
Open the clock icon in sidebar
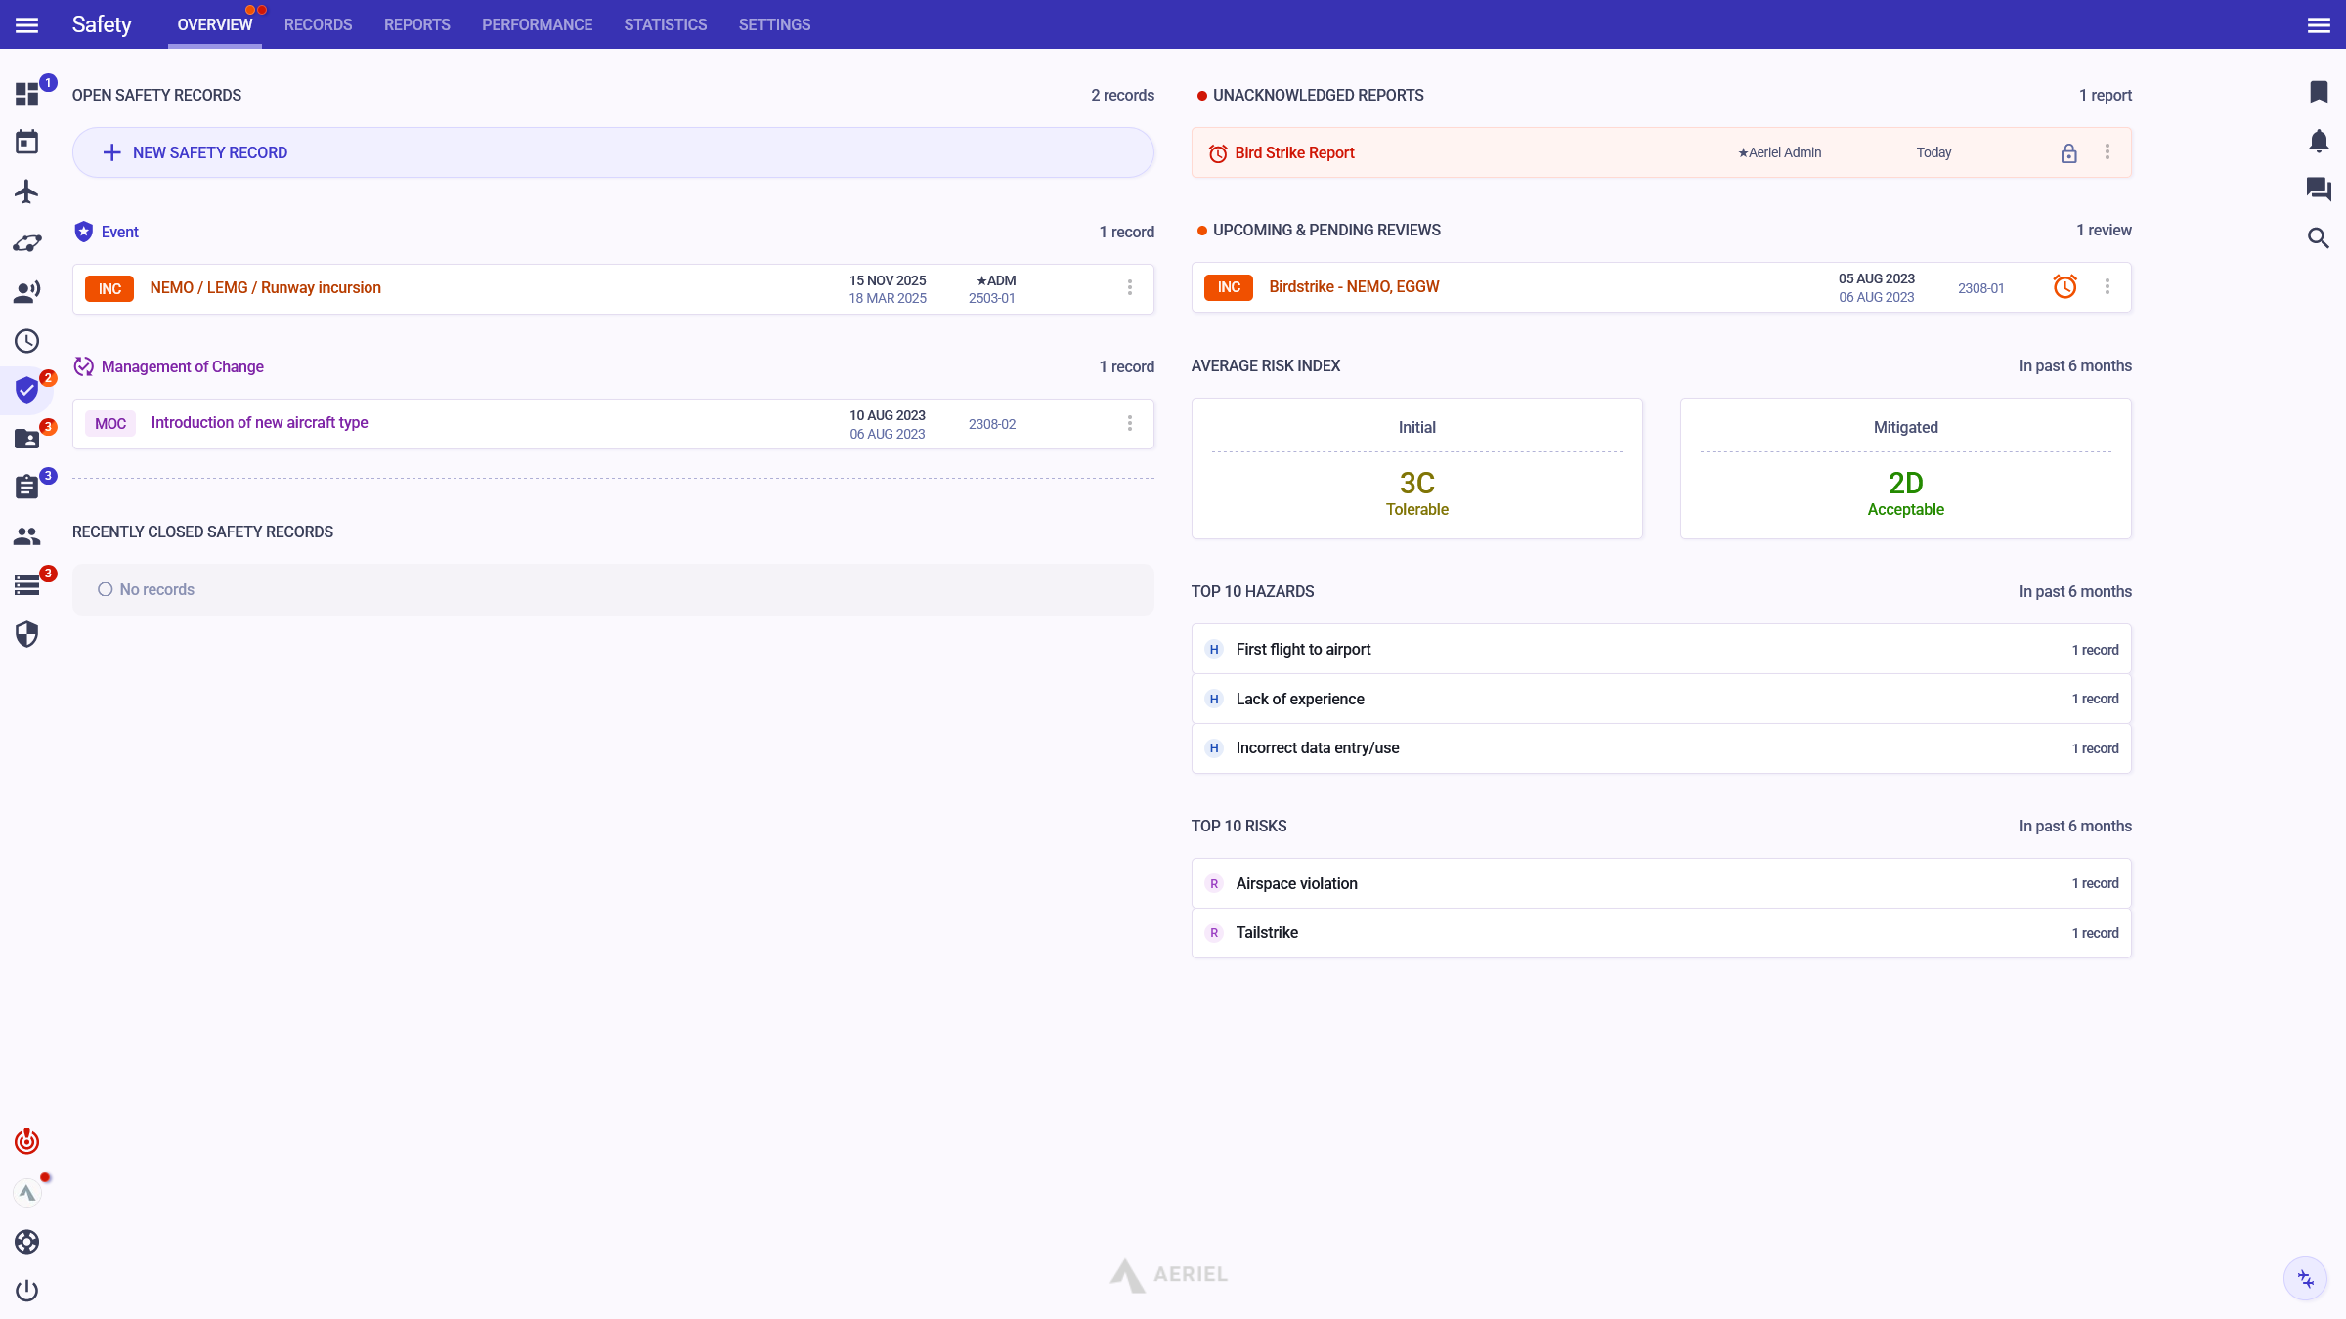coord(26,341)
